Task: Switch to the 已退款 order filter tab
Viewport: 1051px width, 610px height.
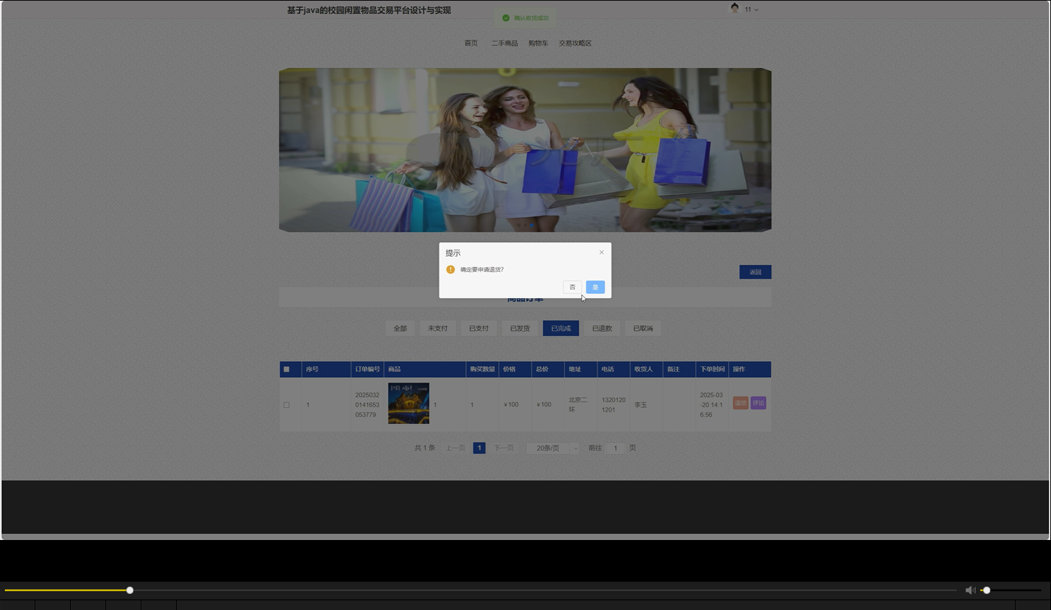Action: tap(601, 328)
